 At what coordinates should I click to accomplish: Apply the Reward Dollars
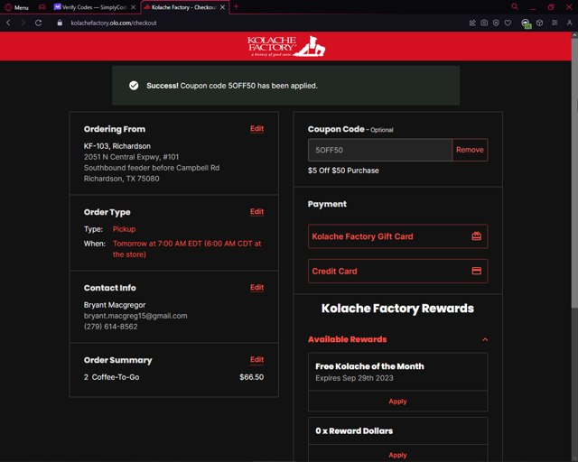[x=397, y=455]
